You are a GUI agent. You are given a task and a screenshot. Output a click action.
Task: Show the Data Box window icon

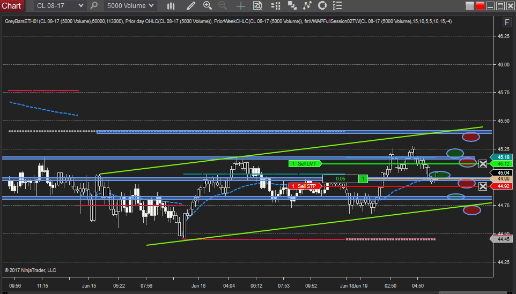(x=257, y=5)
